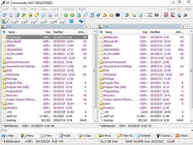
Task: Click the 8 Delete function button
Action: coord(144,136)
